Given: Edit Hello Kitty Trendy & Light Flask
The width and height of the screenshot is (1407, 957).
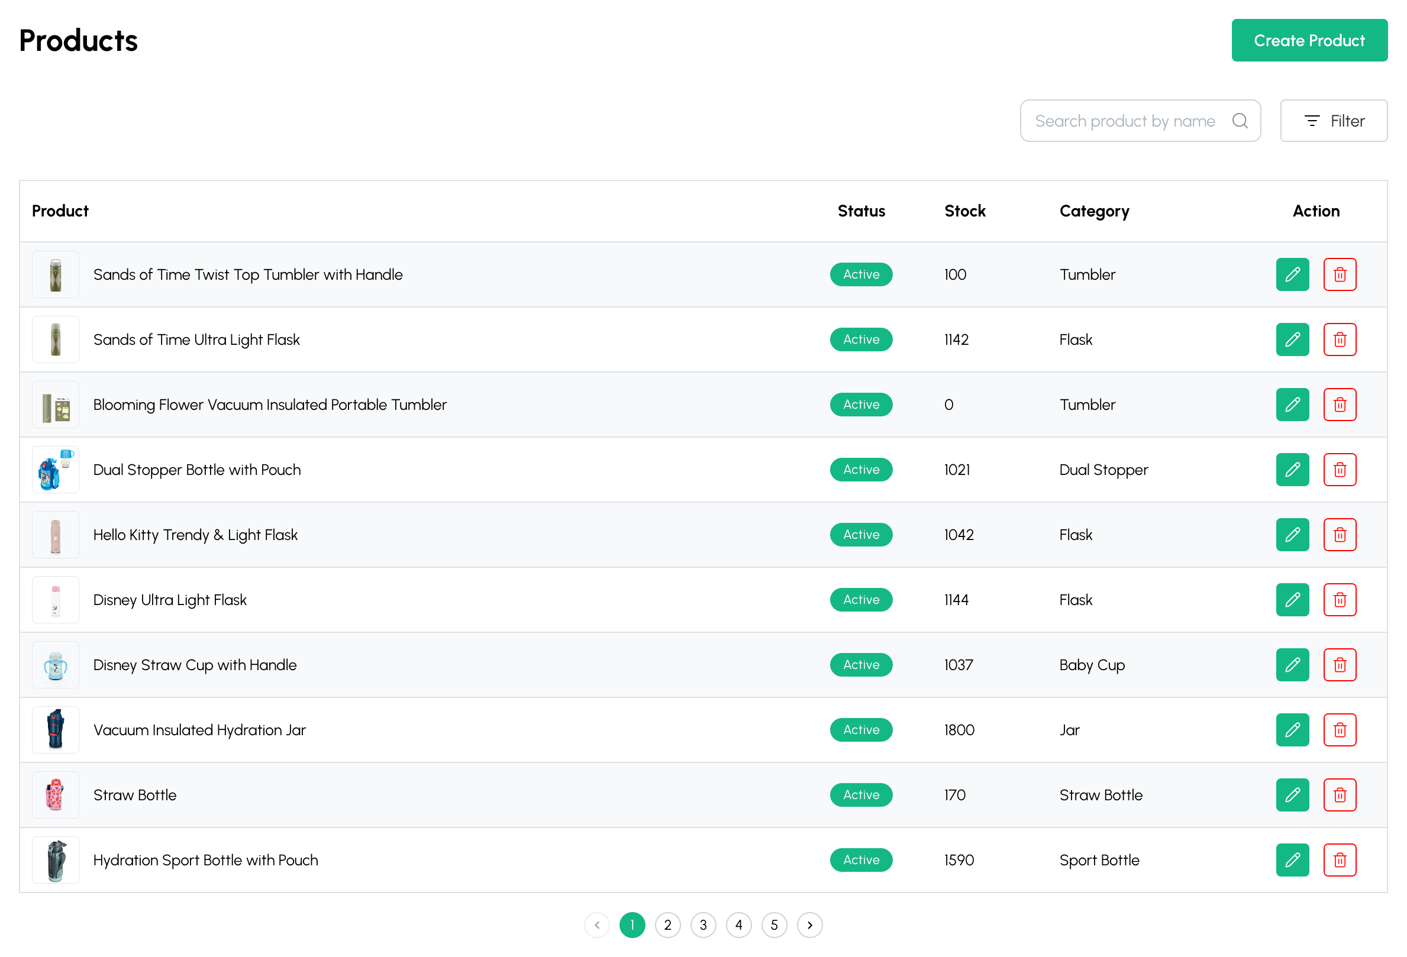Looking at the screenshot, I should (1292, 535).
